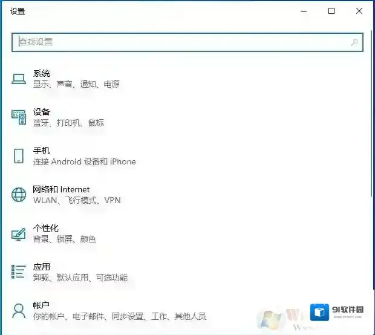
Task: Focus the 查找设置 search field
Action: click(x=181, y=42)
